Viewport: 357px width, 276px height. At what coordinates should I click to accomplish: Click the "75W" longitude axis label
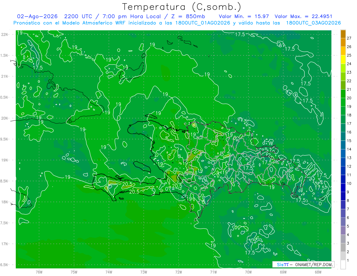point(74,272)
